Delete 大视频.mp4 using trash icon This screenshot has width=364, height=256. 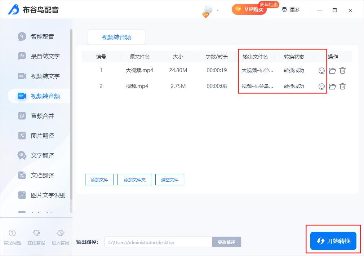[342, 71]
